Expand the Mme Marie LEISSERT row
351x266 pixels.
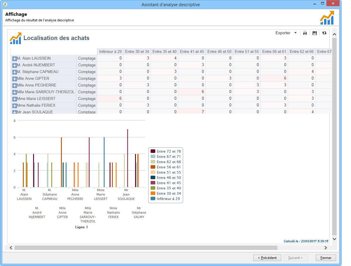(x=14, y=99)
